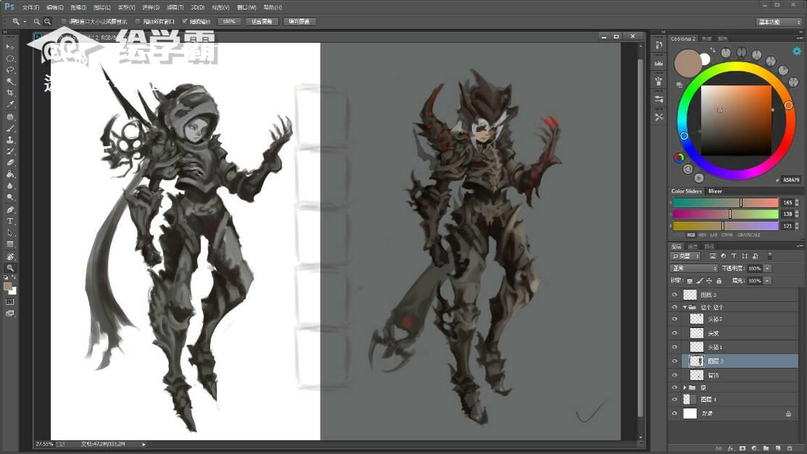This screenshot has height=454, width=807.
Task: Select HSV slider mode
Action: pyautogui.click(x=703, y=235)
